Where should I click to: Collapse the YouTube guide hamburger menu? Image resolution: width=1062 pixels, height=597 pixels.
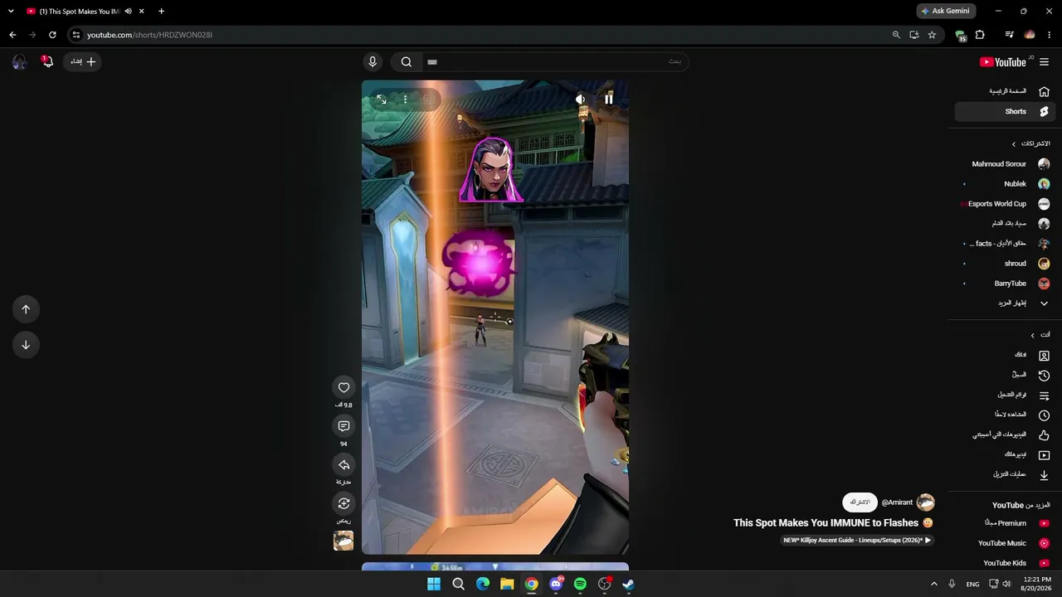(x=1044, y=62)
